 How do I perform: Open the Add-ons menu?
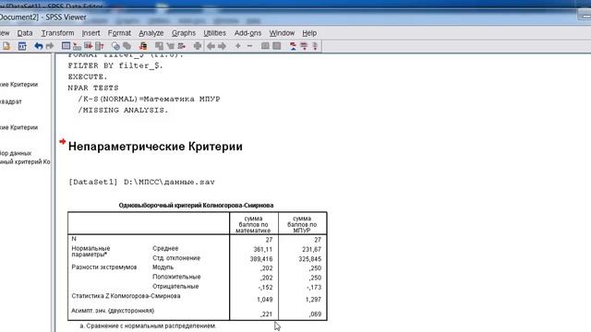(247, 33)
